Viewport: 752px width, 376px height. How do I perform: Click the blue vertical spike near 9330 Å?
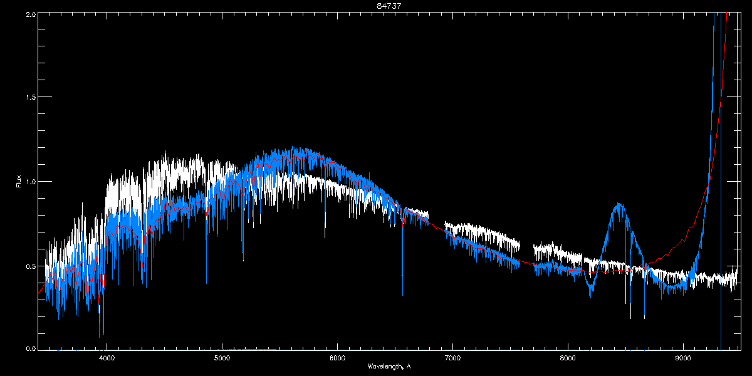[721, 182]
